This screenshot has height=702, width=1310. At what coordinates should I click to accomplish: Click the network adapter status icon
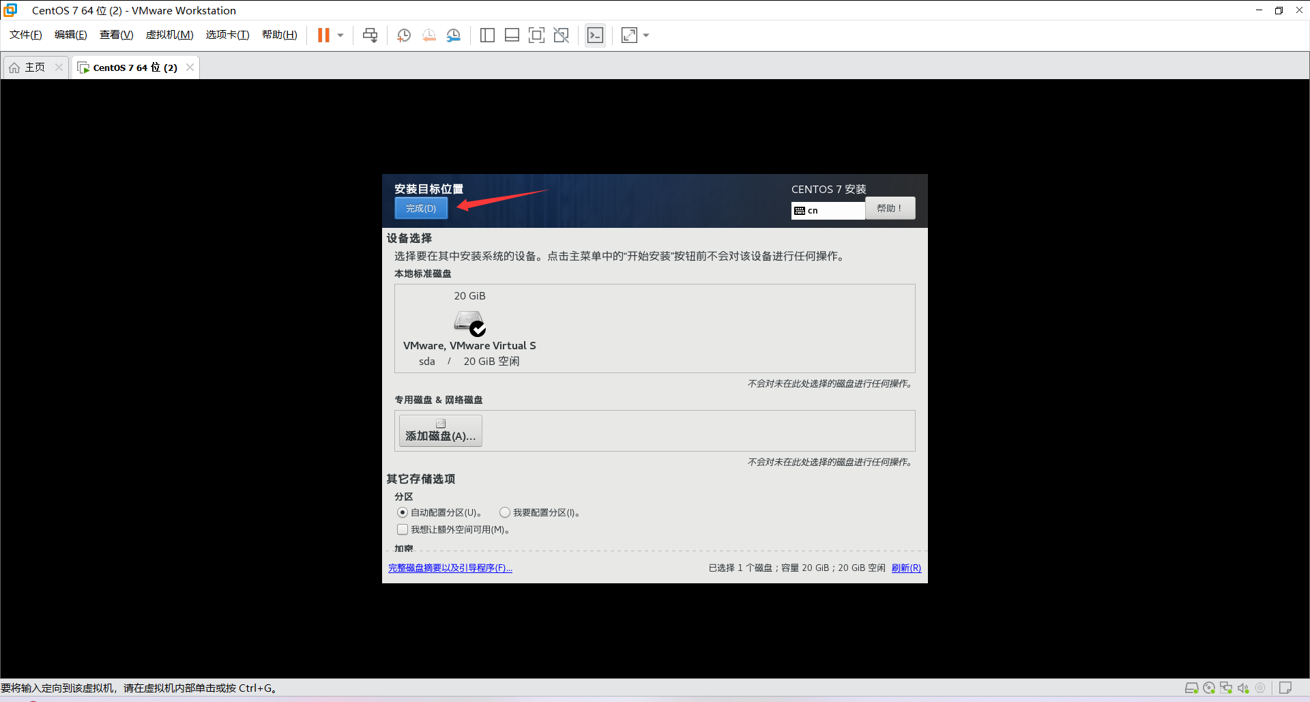tap(1226, 688)
